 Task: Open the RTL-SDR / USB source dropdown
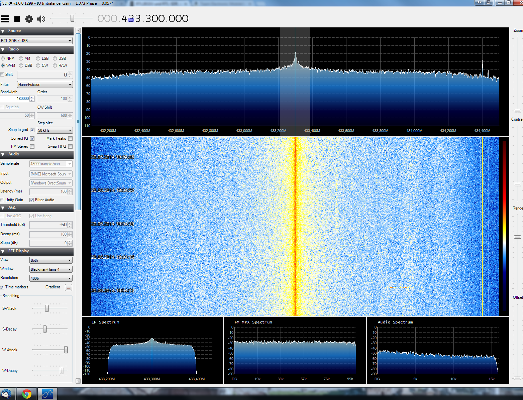point(36,40)
